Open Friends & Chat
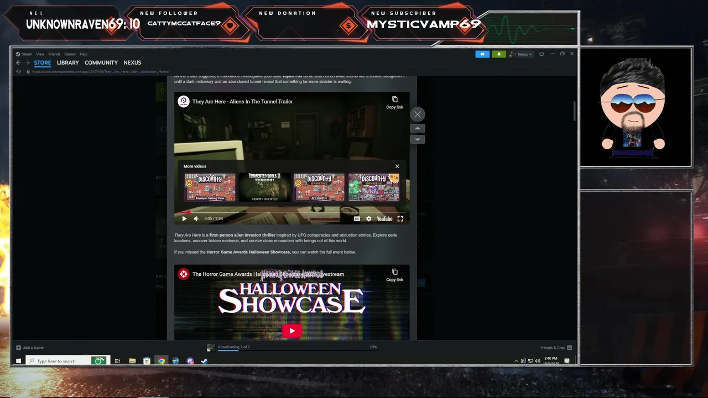This screenshot has width=708, height=398. 556,348
